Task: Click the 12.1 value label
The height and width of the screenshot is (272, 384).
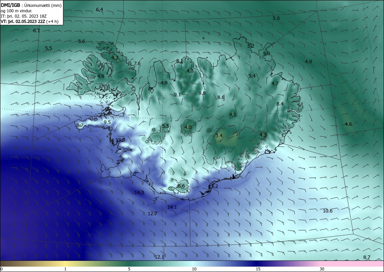Action: (x=159, y=257)
